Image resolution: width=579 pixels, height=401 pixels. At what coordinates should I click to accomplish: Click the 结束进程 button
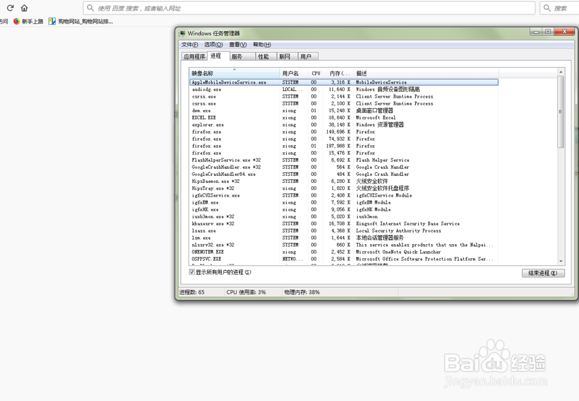tap(543, 273)
